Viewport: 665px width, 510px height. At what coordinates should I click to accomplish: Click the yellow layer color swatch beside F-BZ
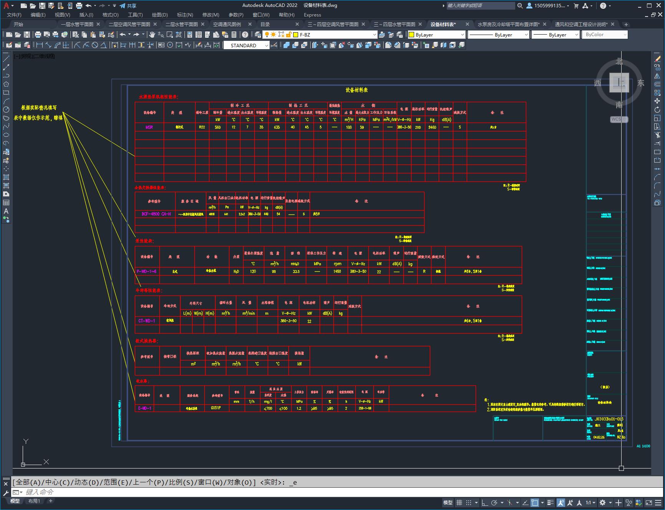pos(296,35)
